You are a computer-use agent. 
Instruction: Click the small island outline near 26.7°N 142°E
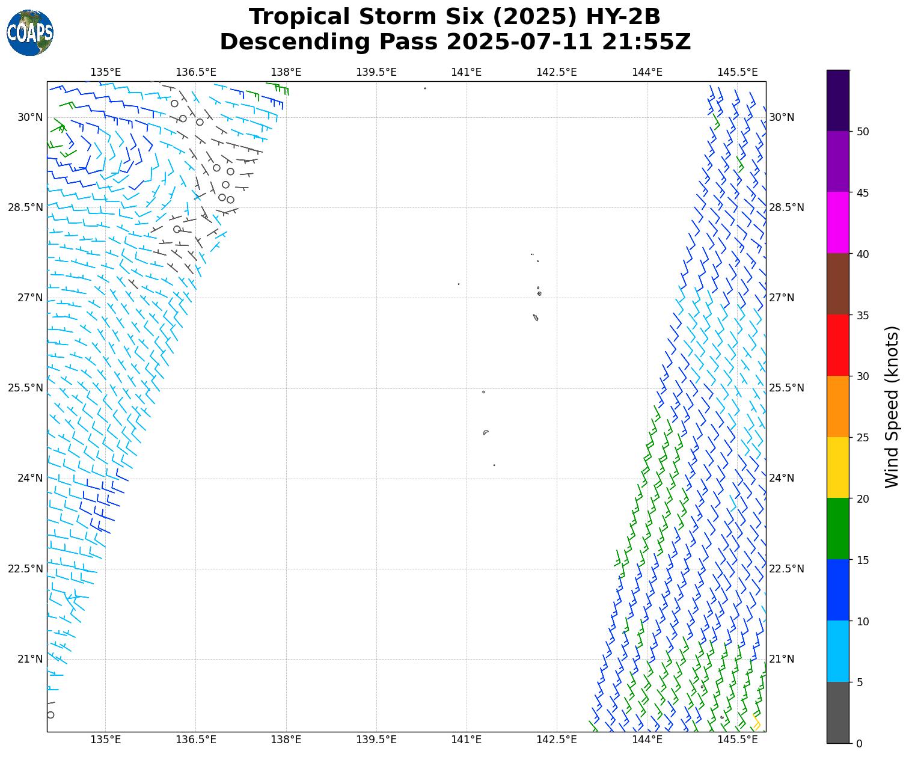click(536, 317)
